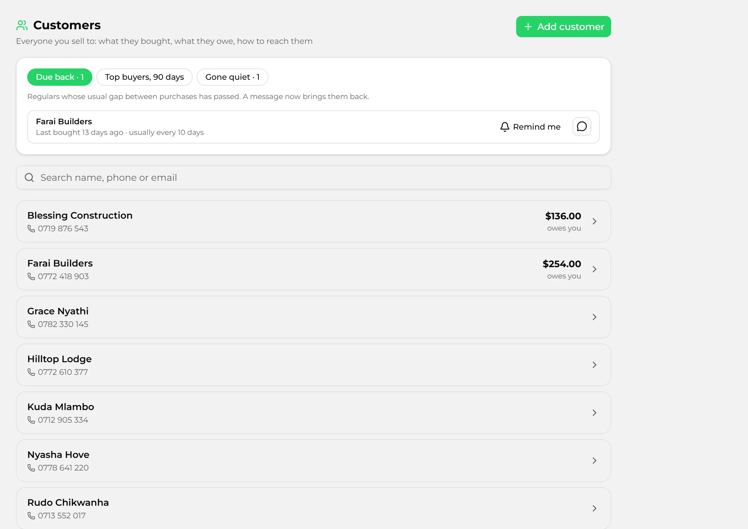
Task: Click phone icon beside 0772 610 377
Action: coord(31,372)
